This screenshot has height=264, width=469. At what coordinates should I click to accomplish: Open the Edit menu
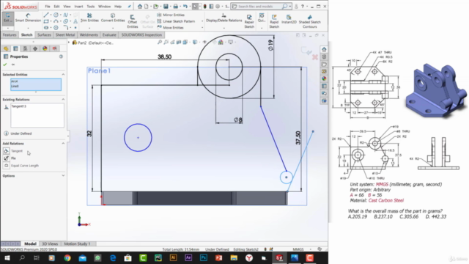[x=56, y=7]
